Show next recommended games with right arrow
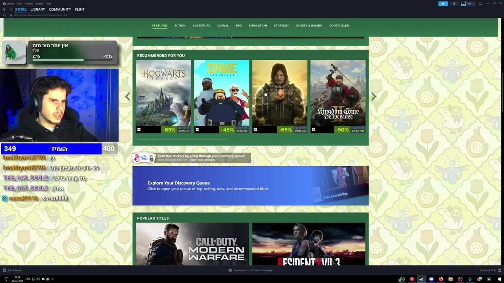This screenshot has width=504, height=283. (x=374, y=96)
